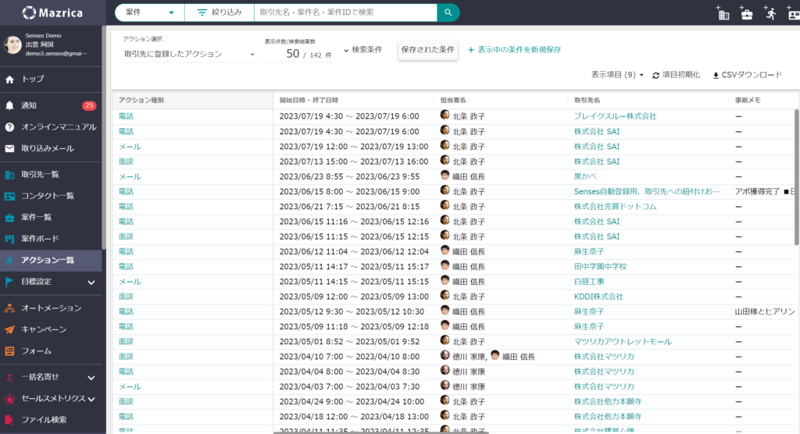
Task: Open the ブレイクスルー株式会社 company link
Action: (615, 116)
